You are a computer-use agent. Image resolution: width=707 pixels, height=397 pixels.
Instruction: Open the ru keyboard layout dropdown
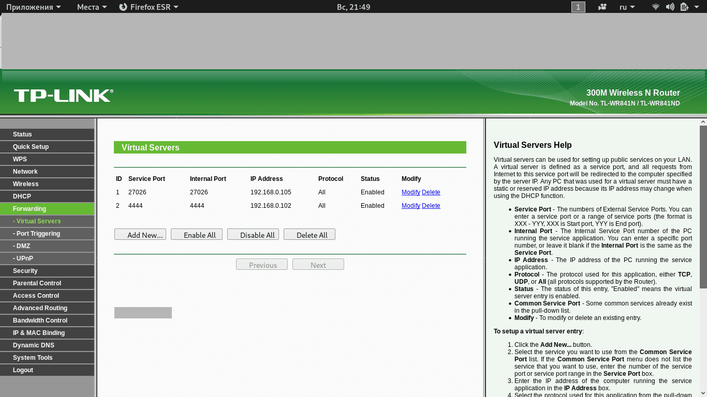coord(627,7)
